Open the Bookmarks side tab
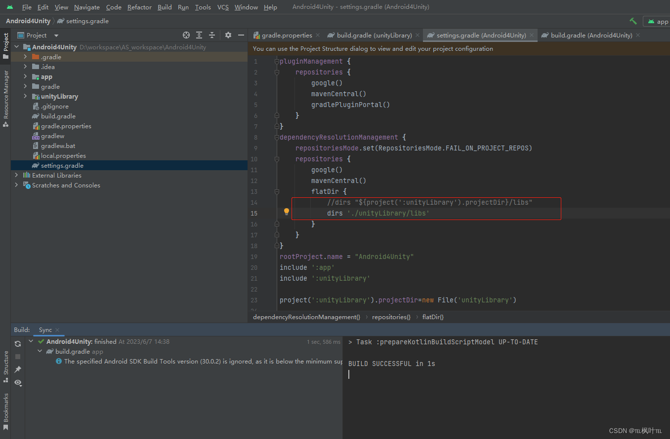Viewport: 670px width, 439px height. 5,411
